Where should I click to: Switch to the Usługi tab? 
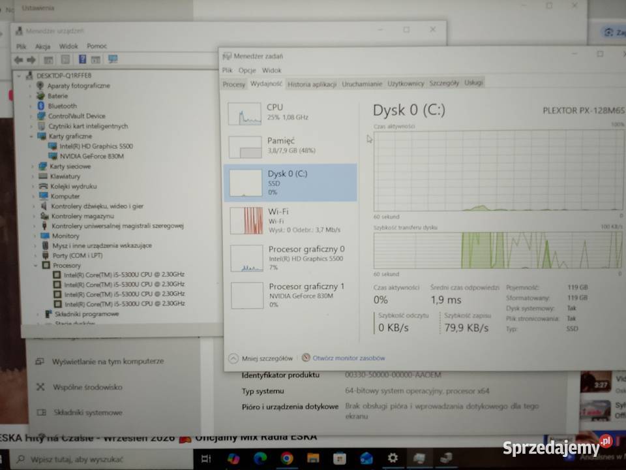point(473,83)
